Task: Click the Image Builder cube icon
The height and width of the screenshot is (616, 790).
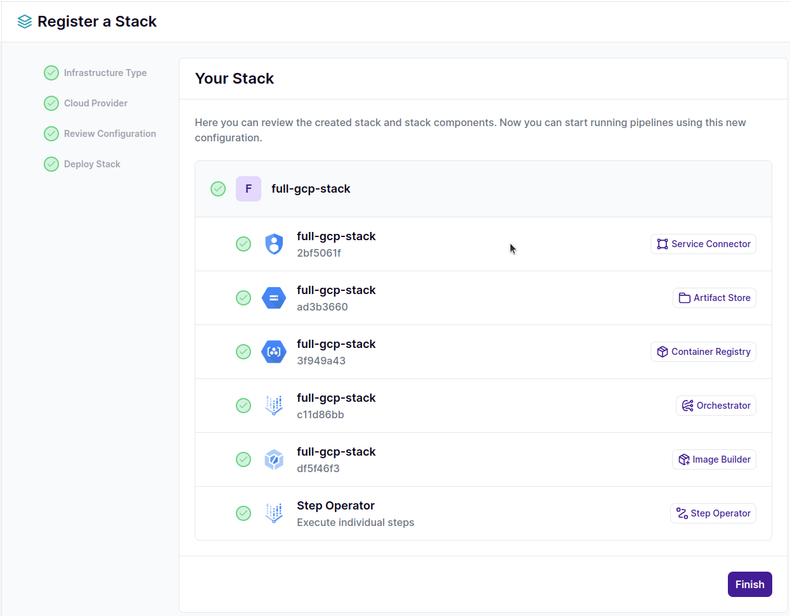Action: tap(274, 459)
